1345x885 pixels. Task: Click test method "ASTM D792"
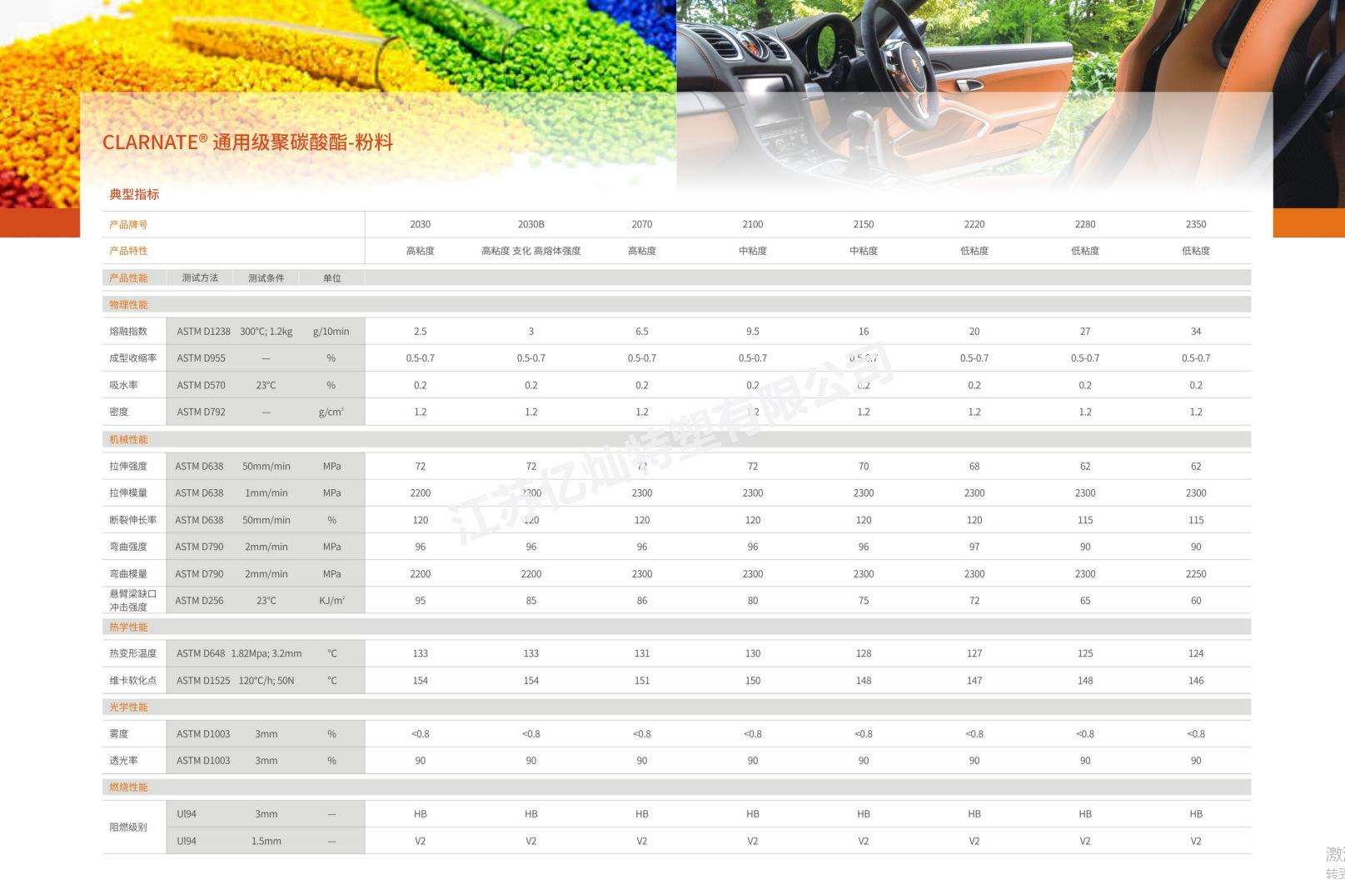[201, 412]
